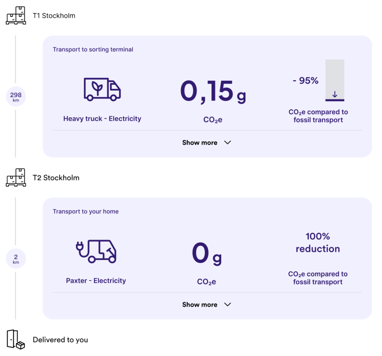Screen dimensions: 382x356
Task: Click the Heavy truck - Electricity label
Action: [102, 119]
